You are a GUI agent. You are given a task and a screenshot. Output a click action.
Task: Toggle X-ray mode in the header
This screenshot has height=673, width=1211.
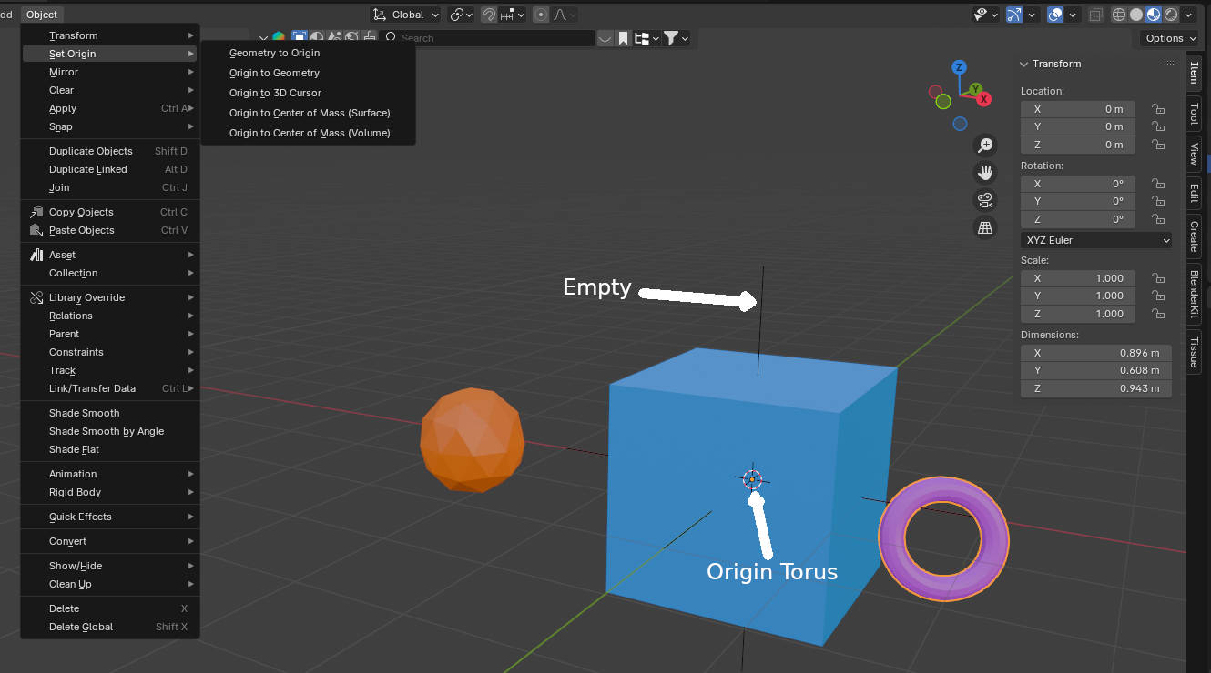pyautogui.click(x=1095, y=15)
